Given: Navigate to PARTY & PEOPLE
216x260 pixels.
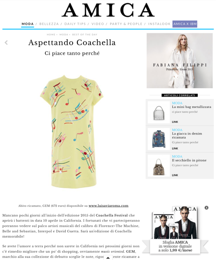Looking at the screenshot, I should pos(126,24).
